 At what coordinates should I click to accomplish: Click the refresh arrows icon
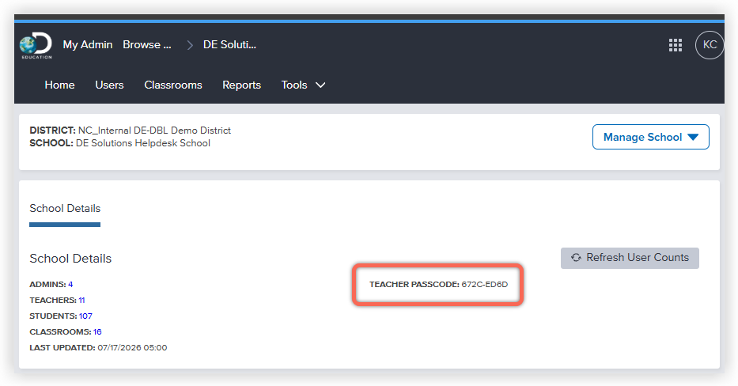pyautogui.click(x=576, y=258)
